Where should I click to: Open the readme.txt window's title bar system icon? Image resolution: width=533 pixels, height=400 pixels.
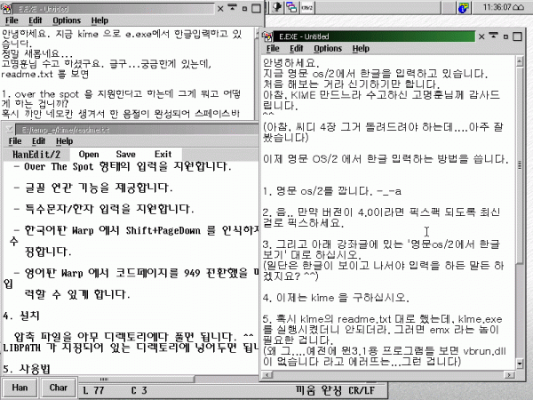(x=7, y=130)
